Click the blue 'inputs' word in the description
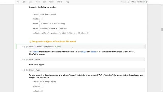Screen dimensions: 163x92 (36, 52)
